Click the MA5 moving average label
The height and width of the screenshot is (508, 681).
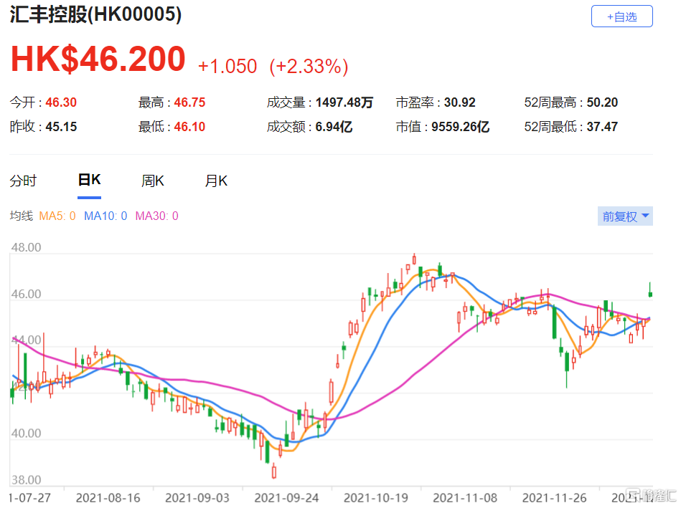tap(57, 216)
